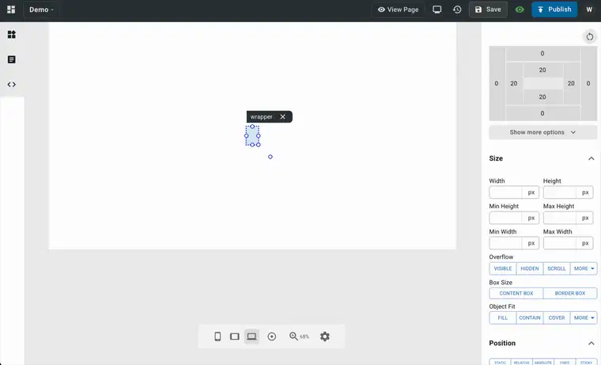Click the circular target icon in bottom toolbar

(x=272, y=336)
